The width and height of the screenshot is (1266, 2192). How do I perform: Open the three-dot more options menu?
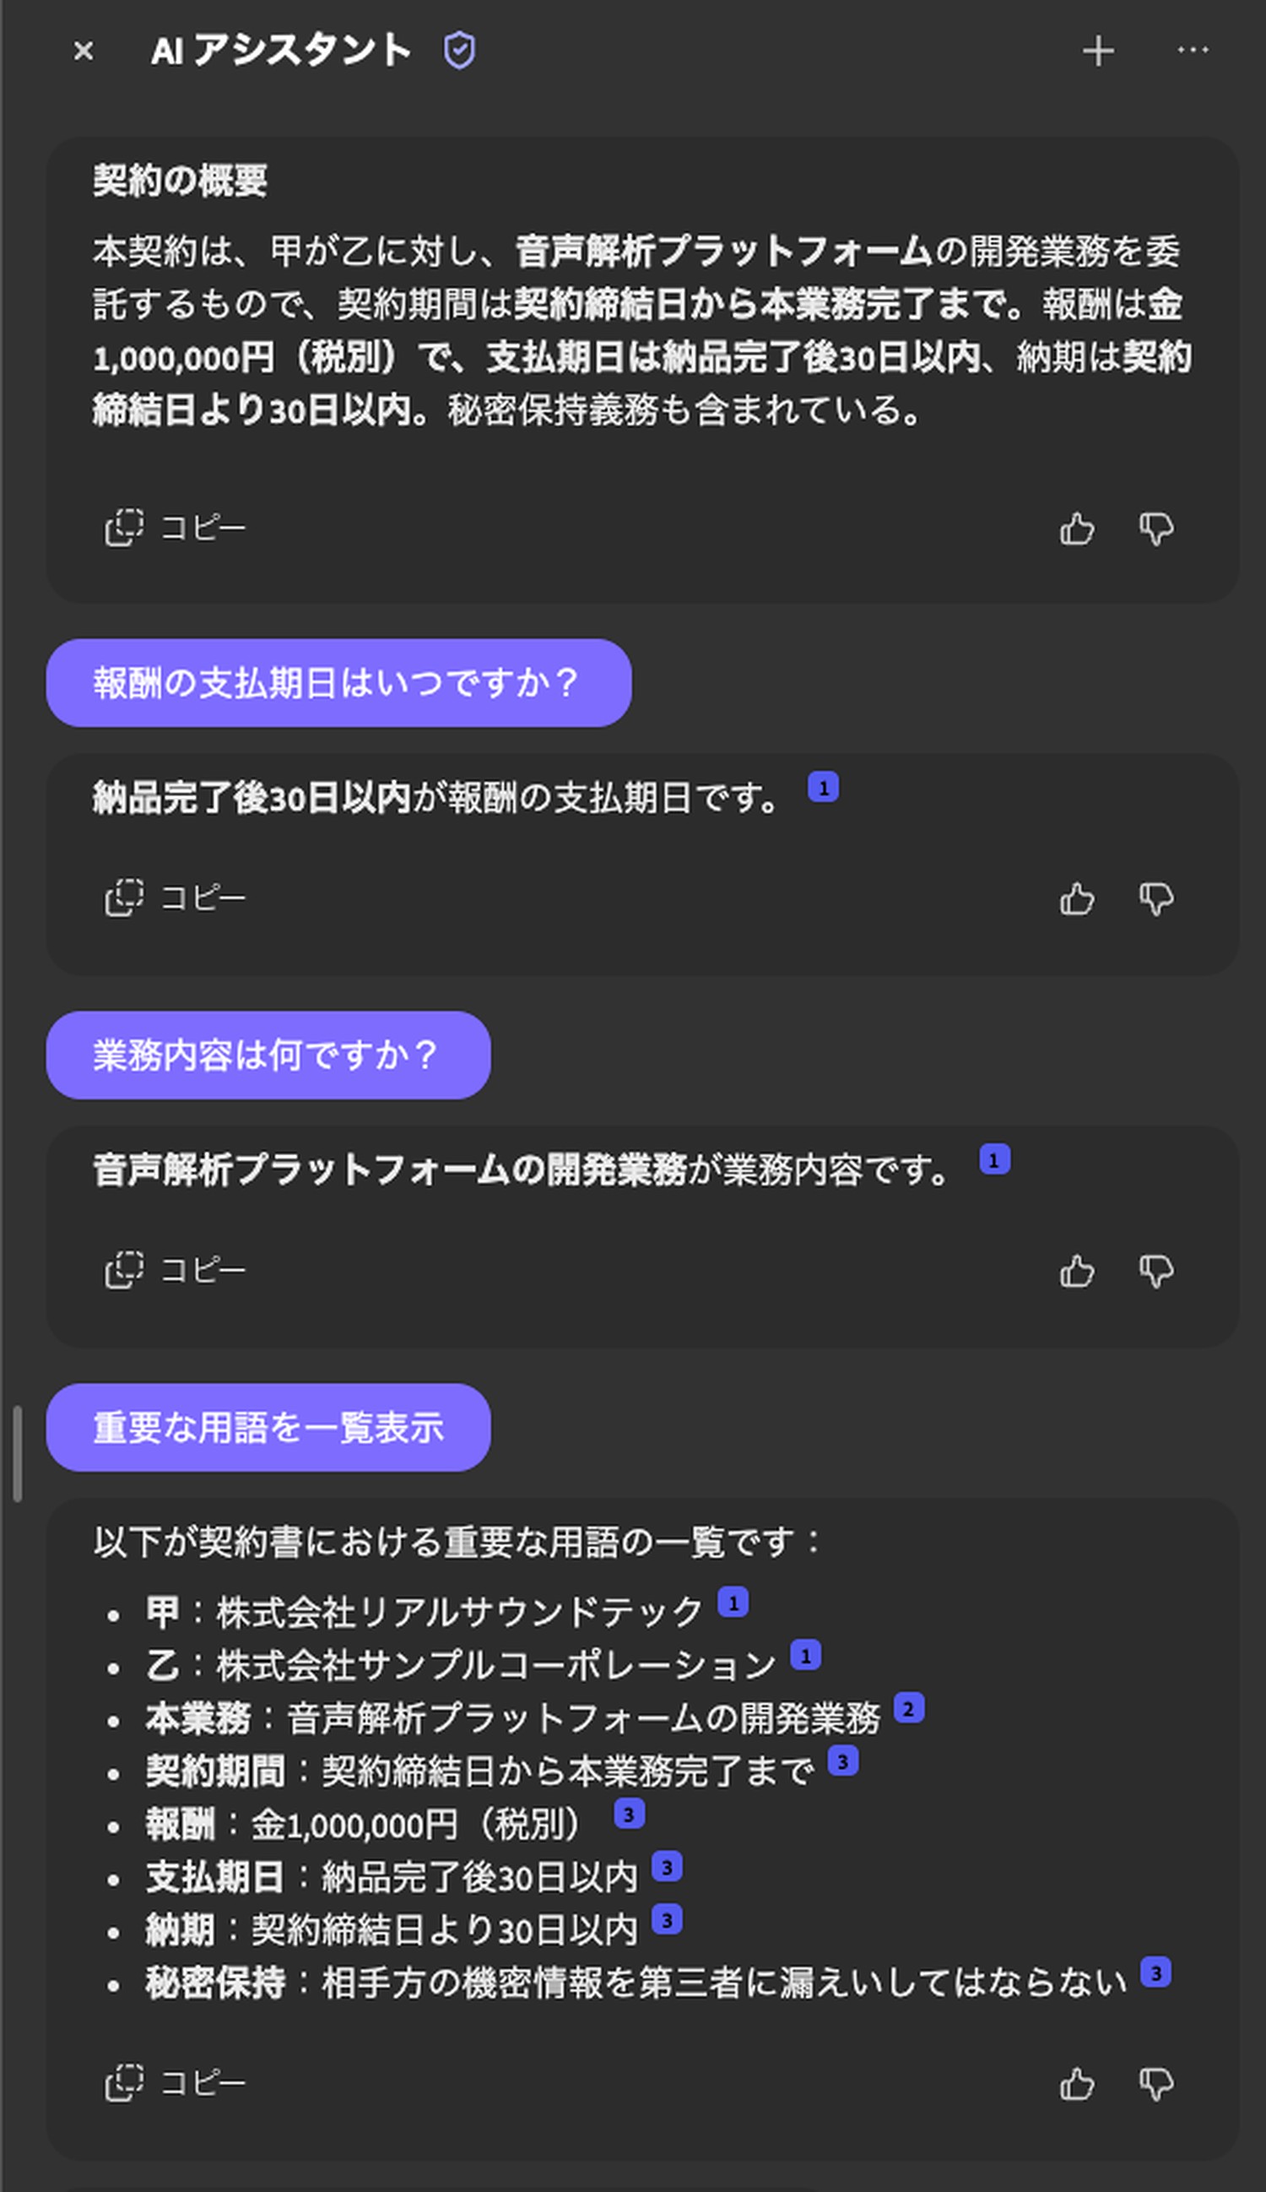(x=1192, y=51)
